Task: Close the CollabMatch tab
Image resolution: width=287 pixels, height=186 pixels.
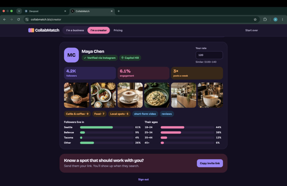Action: tap(112, 11)
